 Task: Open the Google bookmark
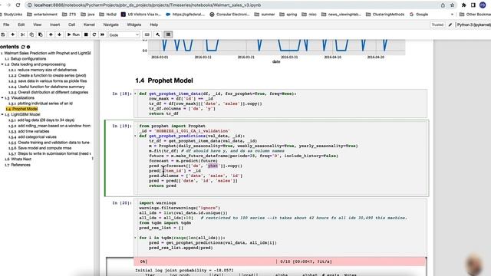pos(419,15)
